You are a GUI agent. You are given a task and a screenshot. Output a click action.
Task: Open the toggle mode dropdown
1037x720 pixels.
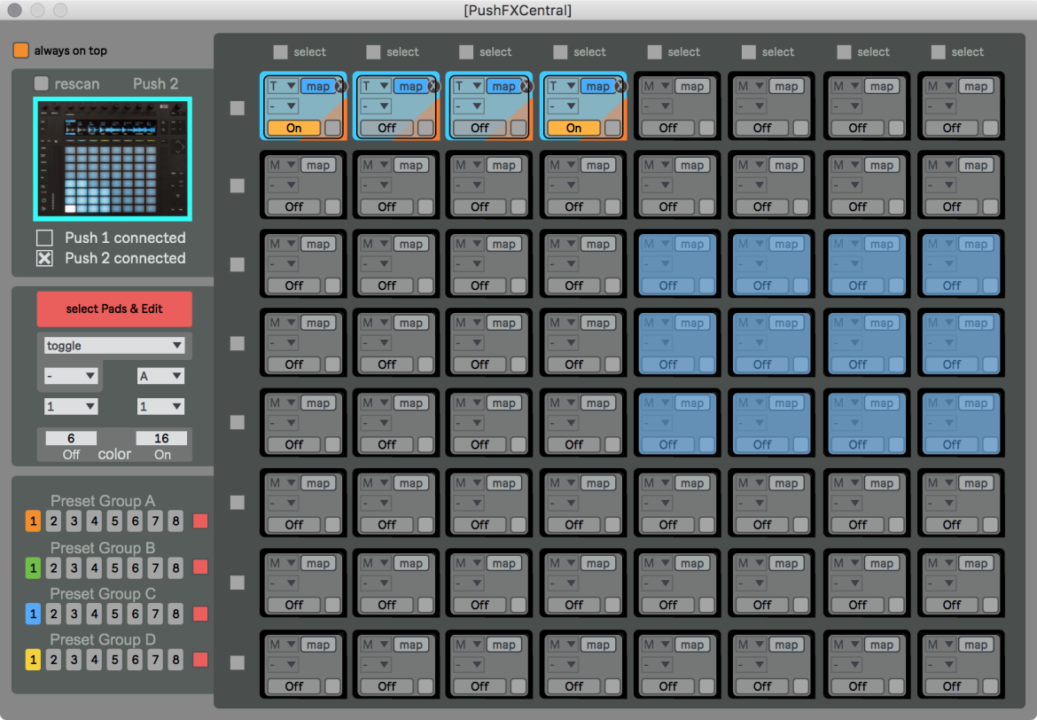tap(113, 346)
